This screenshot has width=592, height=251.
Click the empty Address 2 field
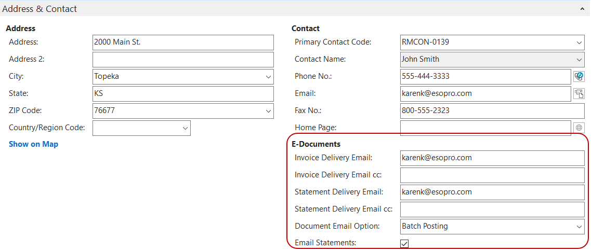click(x=183, y=60)
